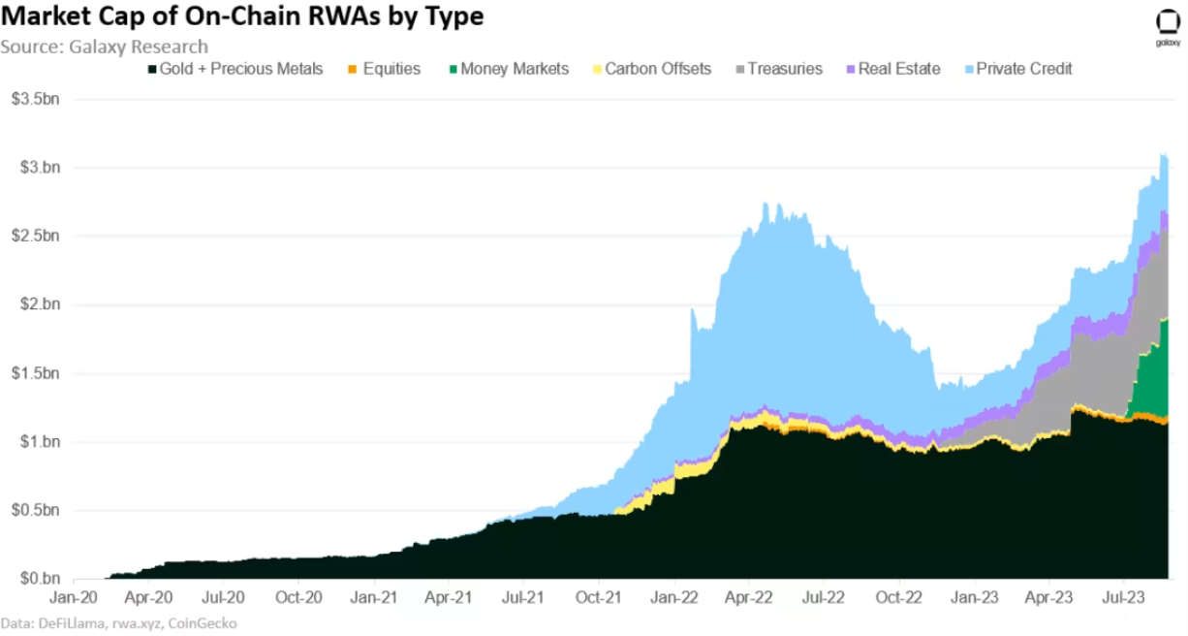
Task: Toggle the Treasuries legend label text
Action: [785, 69]
